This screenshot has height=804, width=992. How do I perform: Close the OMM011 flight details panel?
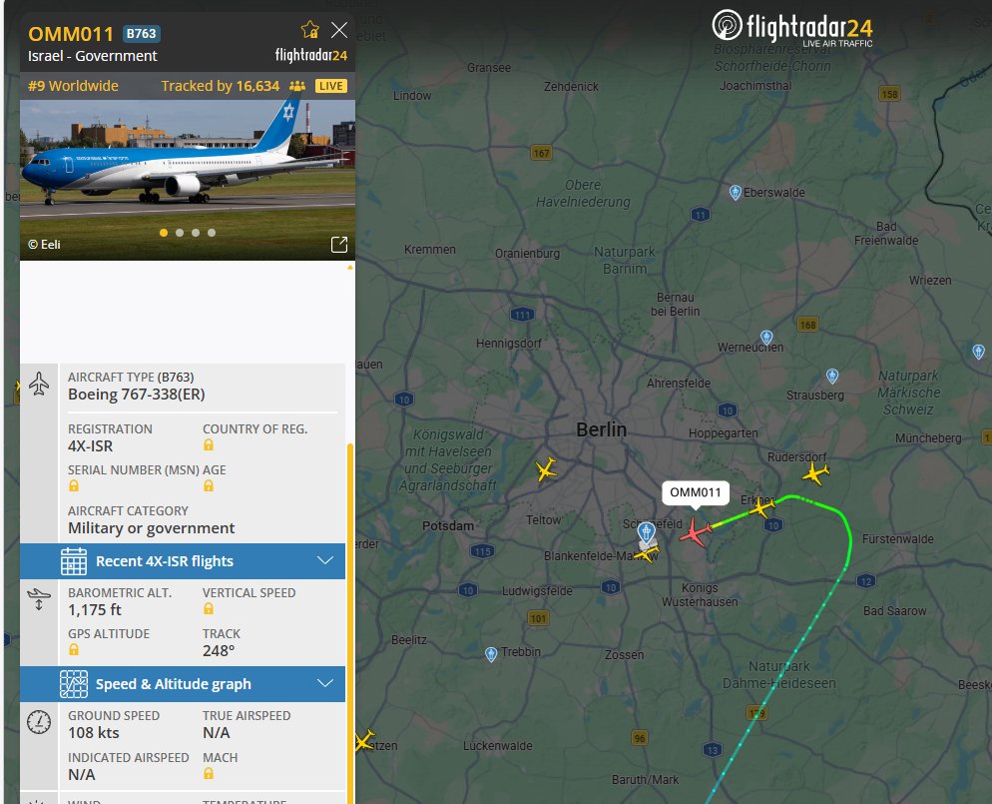pyautogui.click(x=339, y=30)
